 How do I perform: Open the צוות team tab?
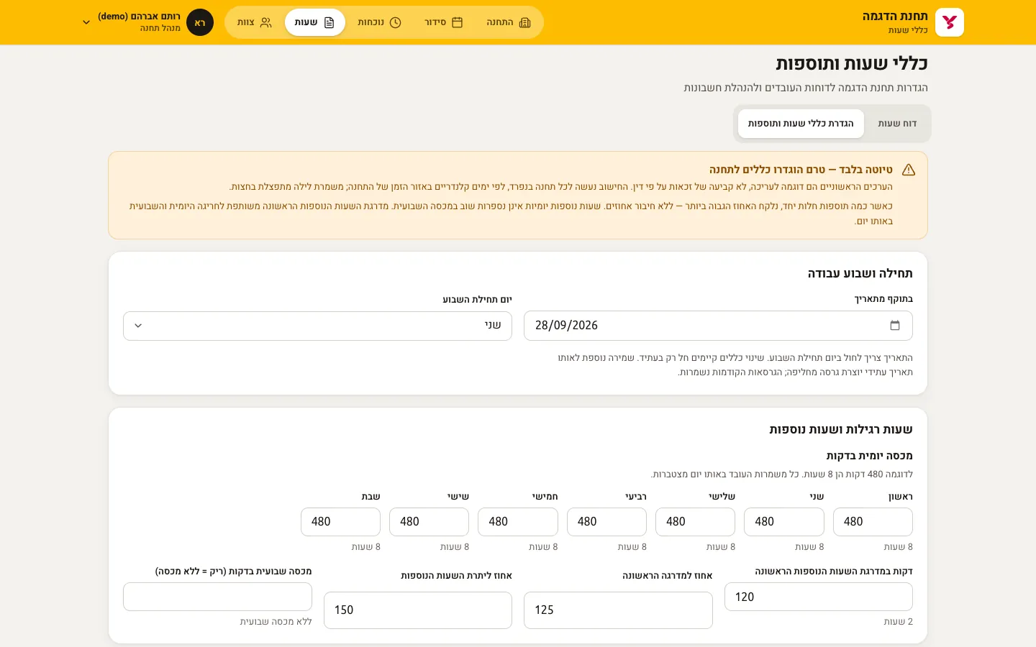pos(255,22)
